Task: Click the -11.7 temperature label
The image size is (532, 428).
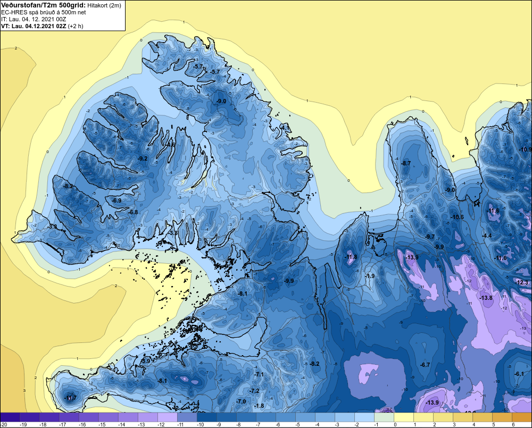Action: [x=71, y=398]
